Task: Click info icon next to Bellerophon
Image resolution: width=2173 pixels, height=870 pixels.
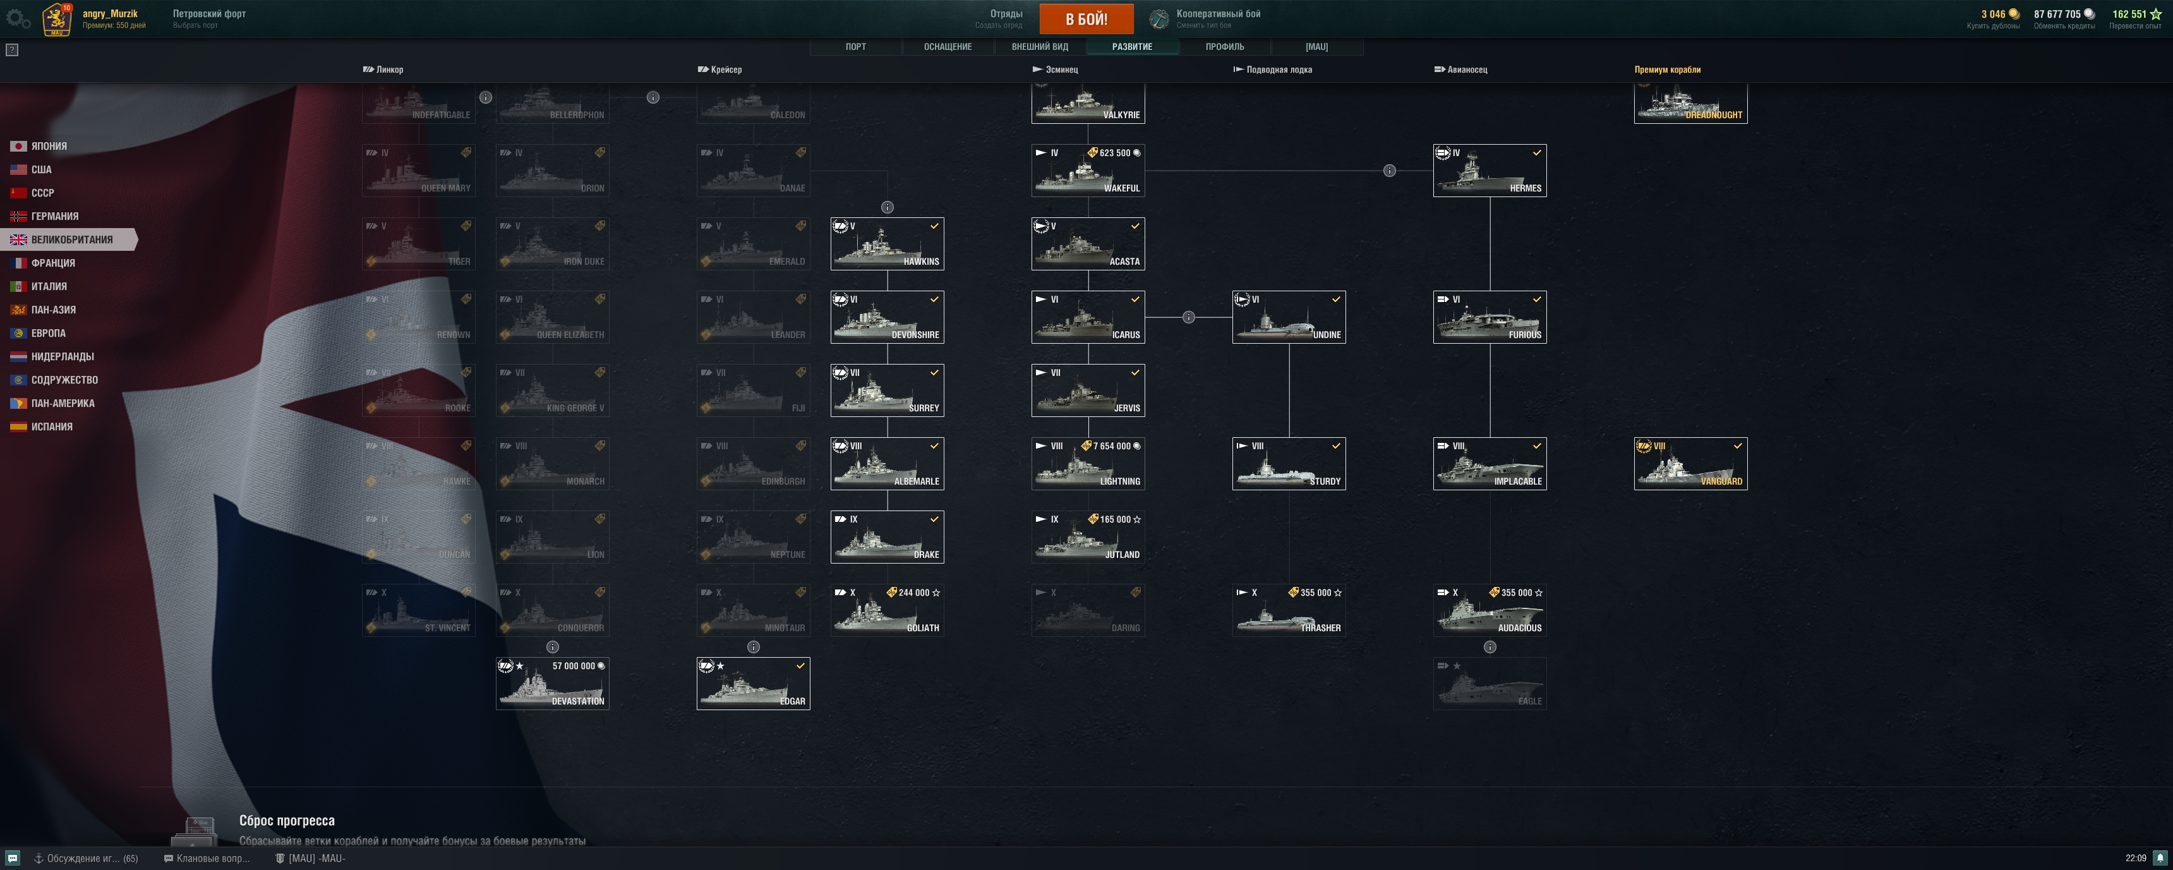Action: pos(653,97)
